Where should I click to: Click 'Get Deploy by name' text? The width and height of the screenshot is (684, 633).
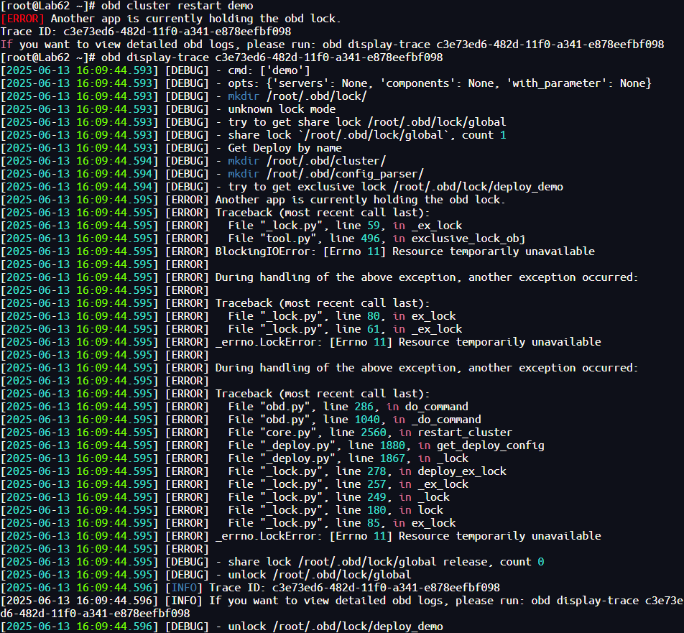(x=285, y=148)
